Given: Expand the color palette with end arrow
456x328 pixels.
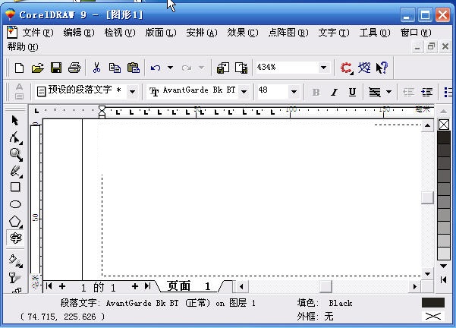Looking at the screenshot, I should tap(444, 280).
